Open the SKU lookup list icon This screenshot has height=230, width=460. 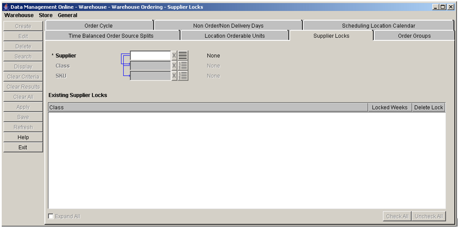coord(183,76)
